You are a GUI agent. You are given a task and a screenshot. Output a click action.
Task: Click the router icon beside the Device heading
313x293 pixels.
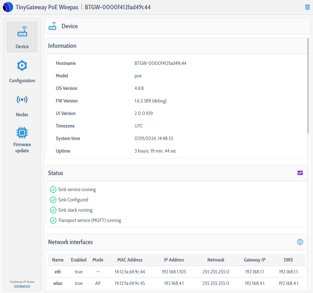click(x=53, y=26)
